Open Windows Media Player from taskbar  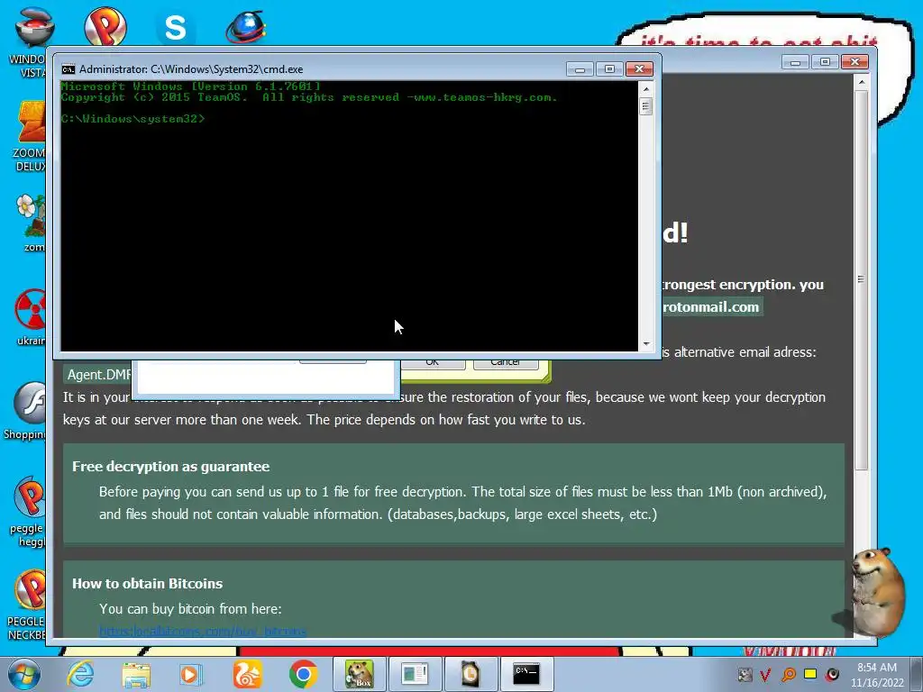pyautogui.click(x=189, y=674)
